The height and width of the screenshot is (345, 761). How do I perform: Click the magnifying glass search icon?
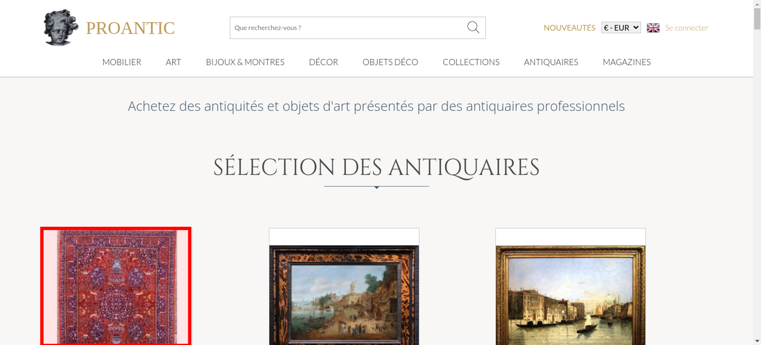click(473, 27)
